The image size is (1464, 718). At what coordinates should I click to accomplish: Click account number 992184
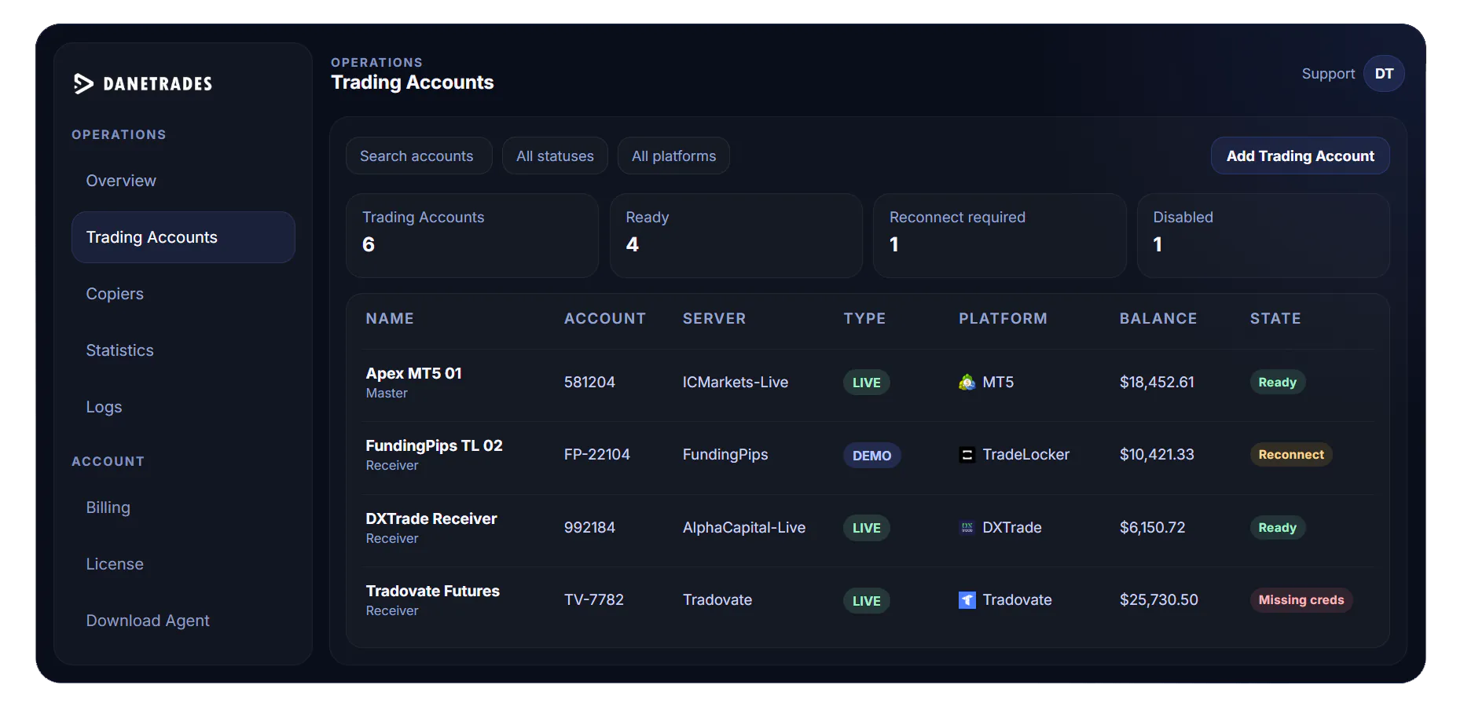(x=589, y=528)
